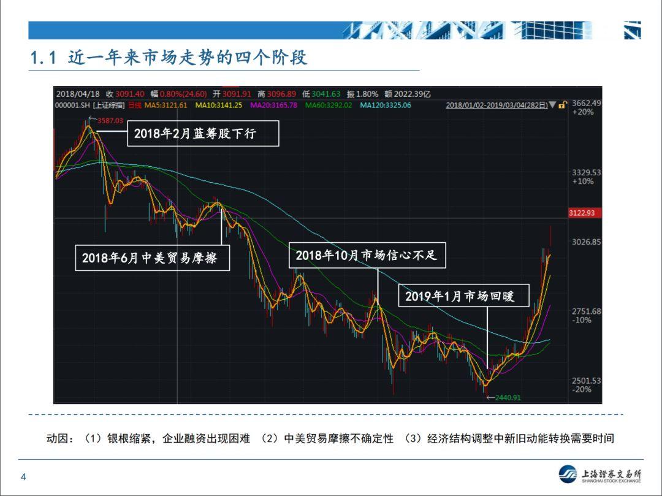The image size is (662, 496).
Task: Click the MA60:3292.02 indicator label
Action: click(x=329, y=105)
